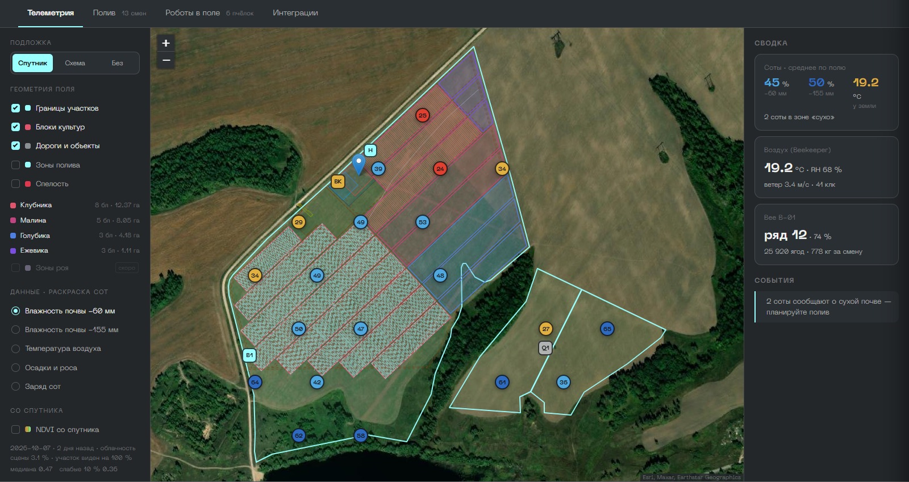
Task: Open the Bee B-01 summary card
Action: [x=826, y=234]
